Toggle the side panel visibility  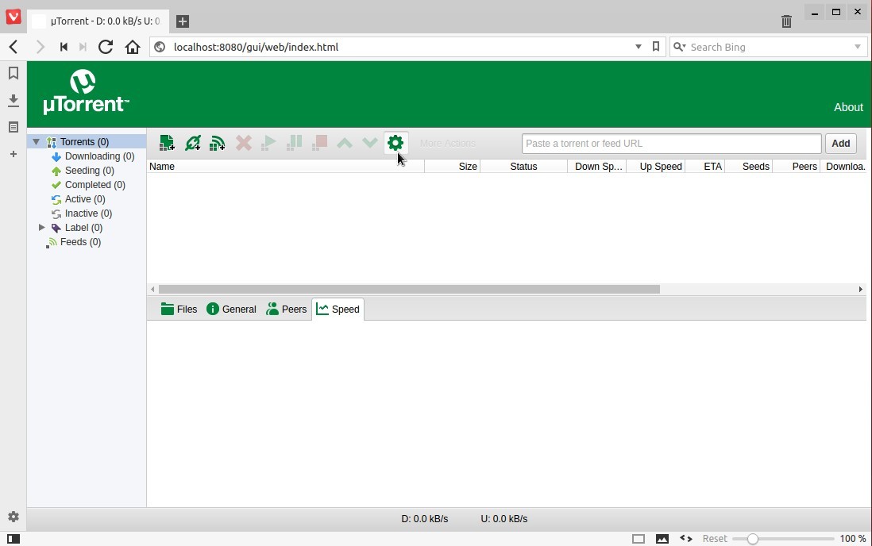[13, 539]
